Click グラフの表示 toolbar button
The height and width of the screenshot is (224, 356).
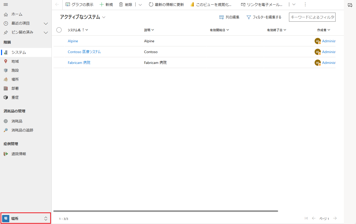pos(80,5)
